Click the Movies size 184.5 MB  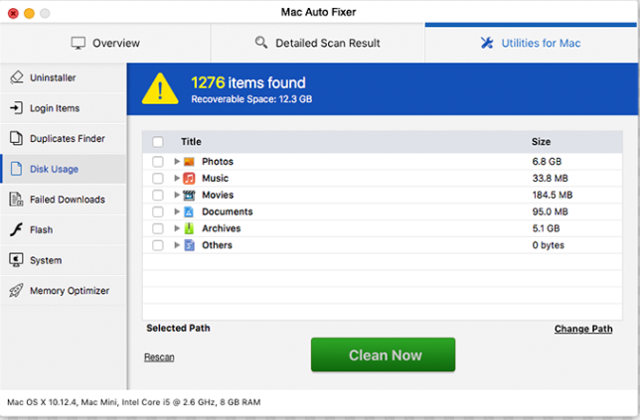(553, 195)
